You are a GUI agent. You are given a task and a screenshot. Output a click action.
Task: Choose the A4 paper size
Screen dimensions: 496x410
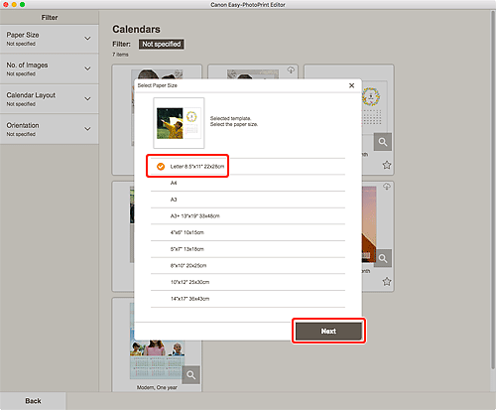(x=248, y=183)
